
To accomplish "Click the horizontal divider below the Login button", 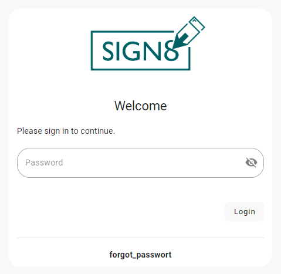I will point(140,238).
